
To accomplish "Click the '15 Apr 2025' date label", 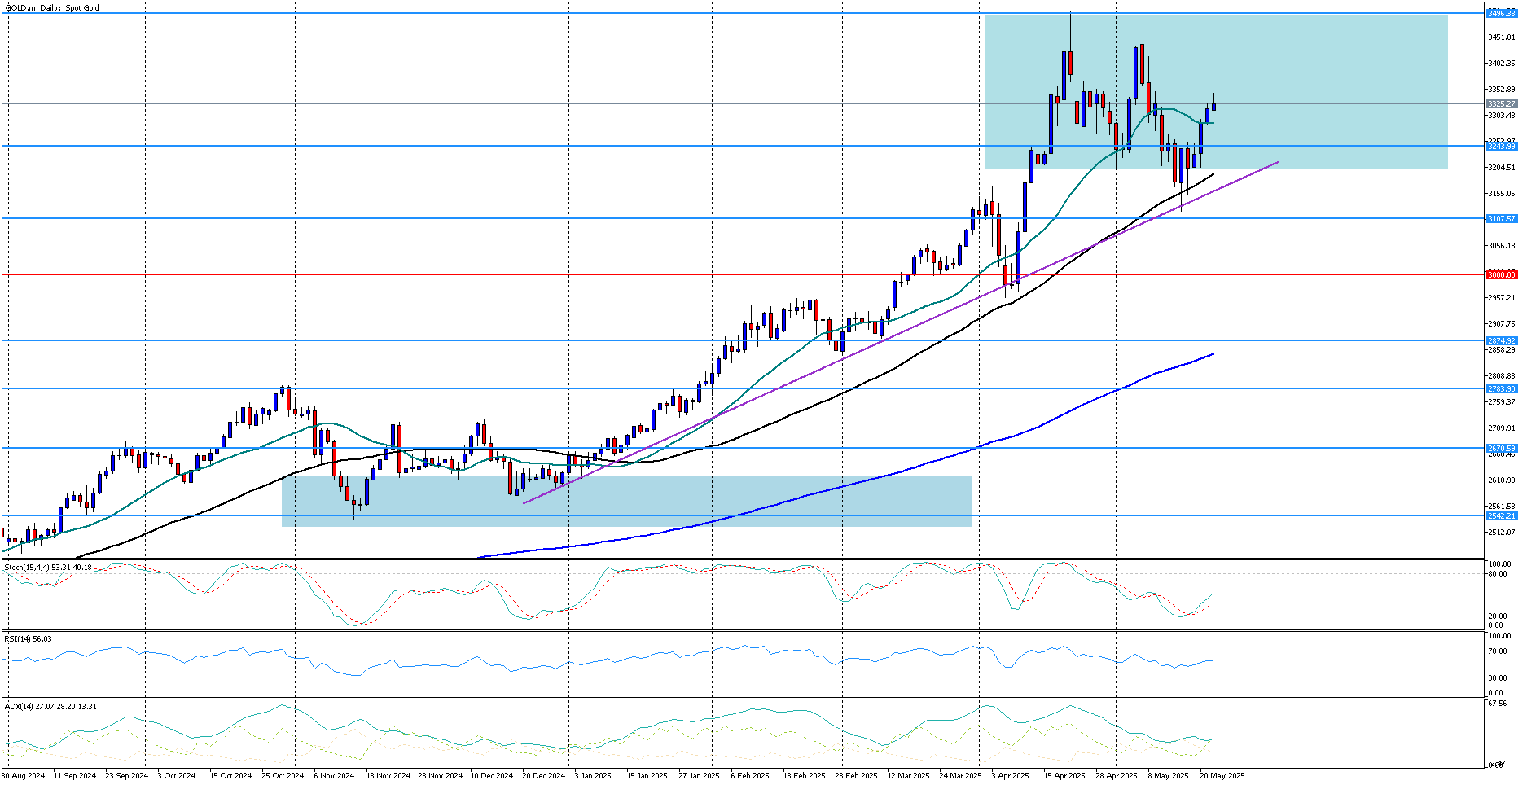I will click(x=1064, y=776).
